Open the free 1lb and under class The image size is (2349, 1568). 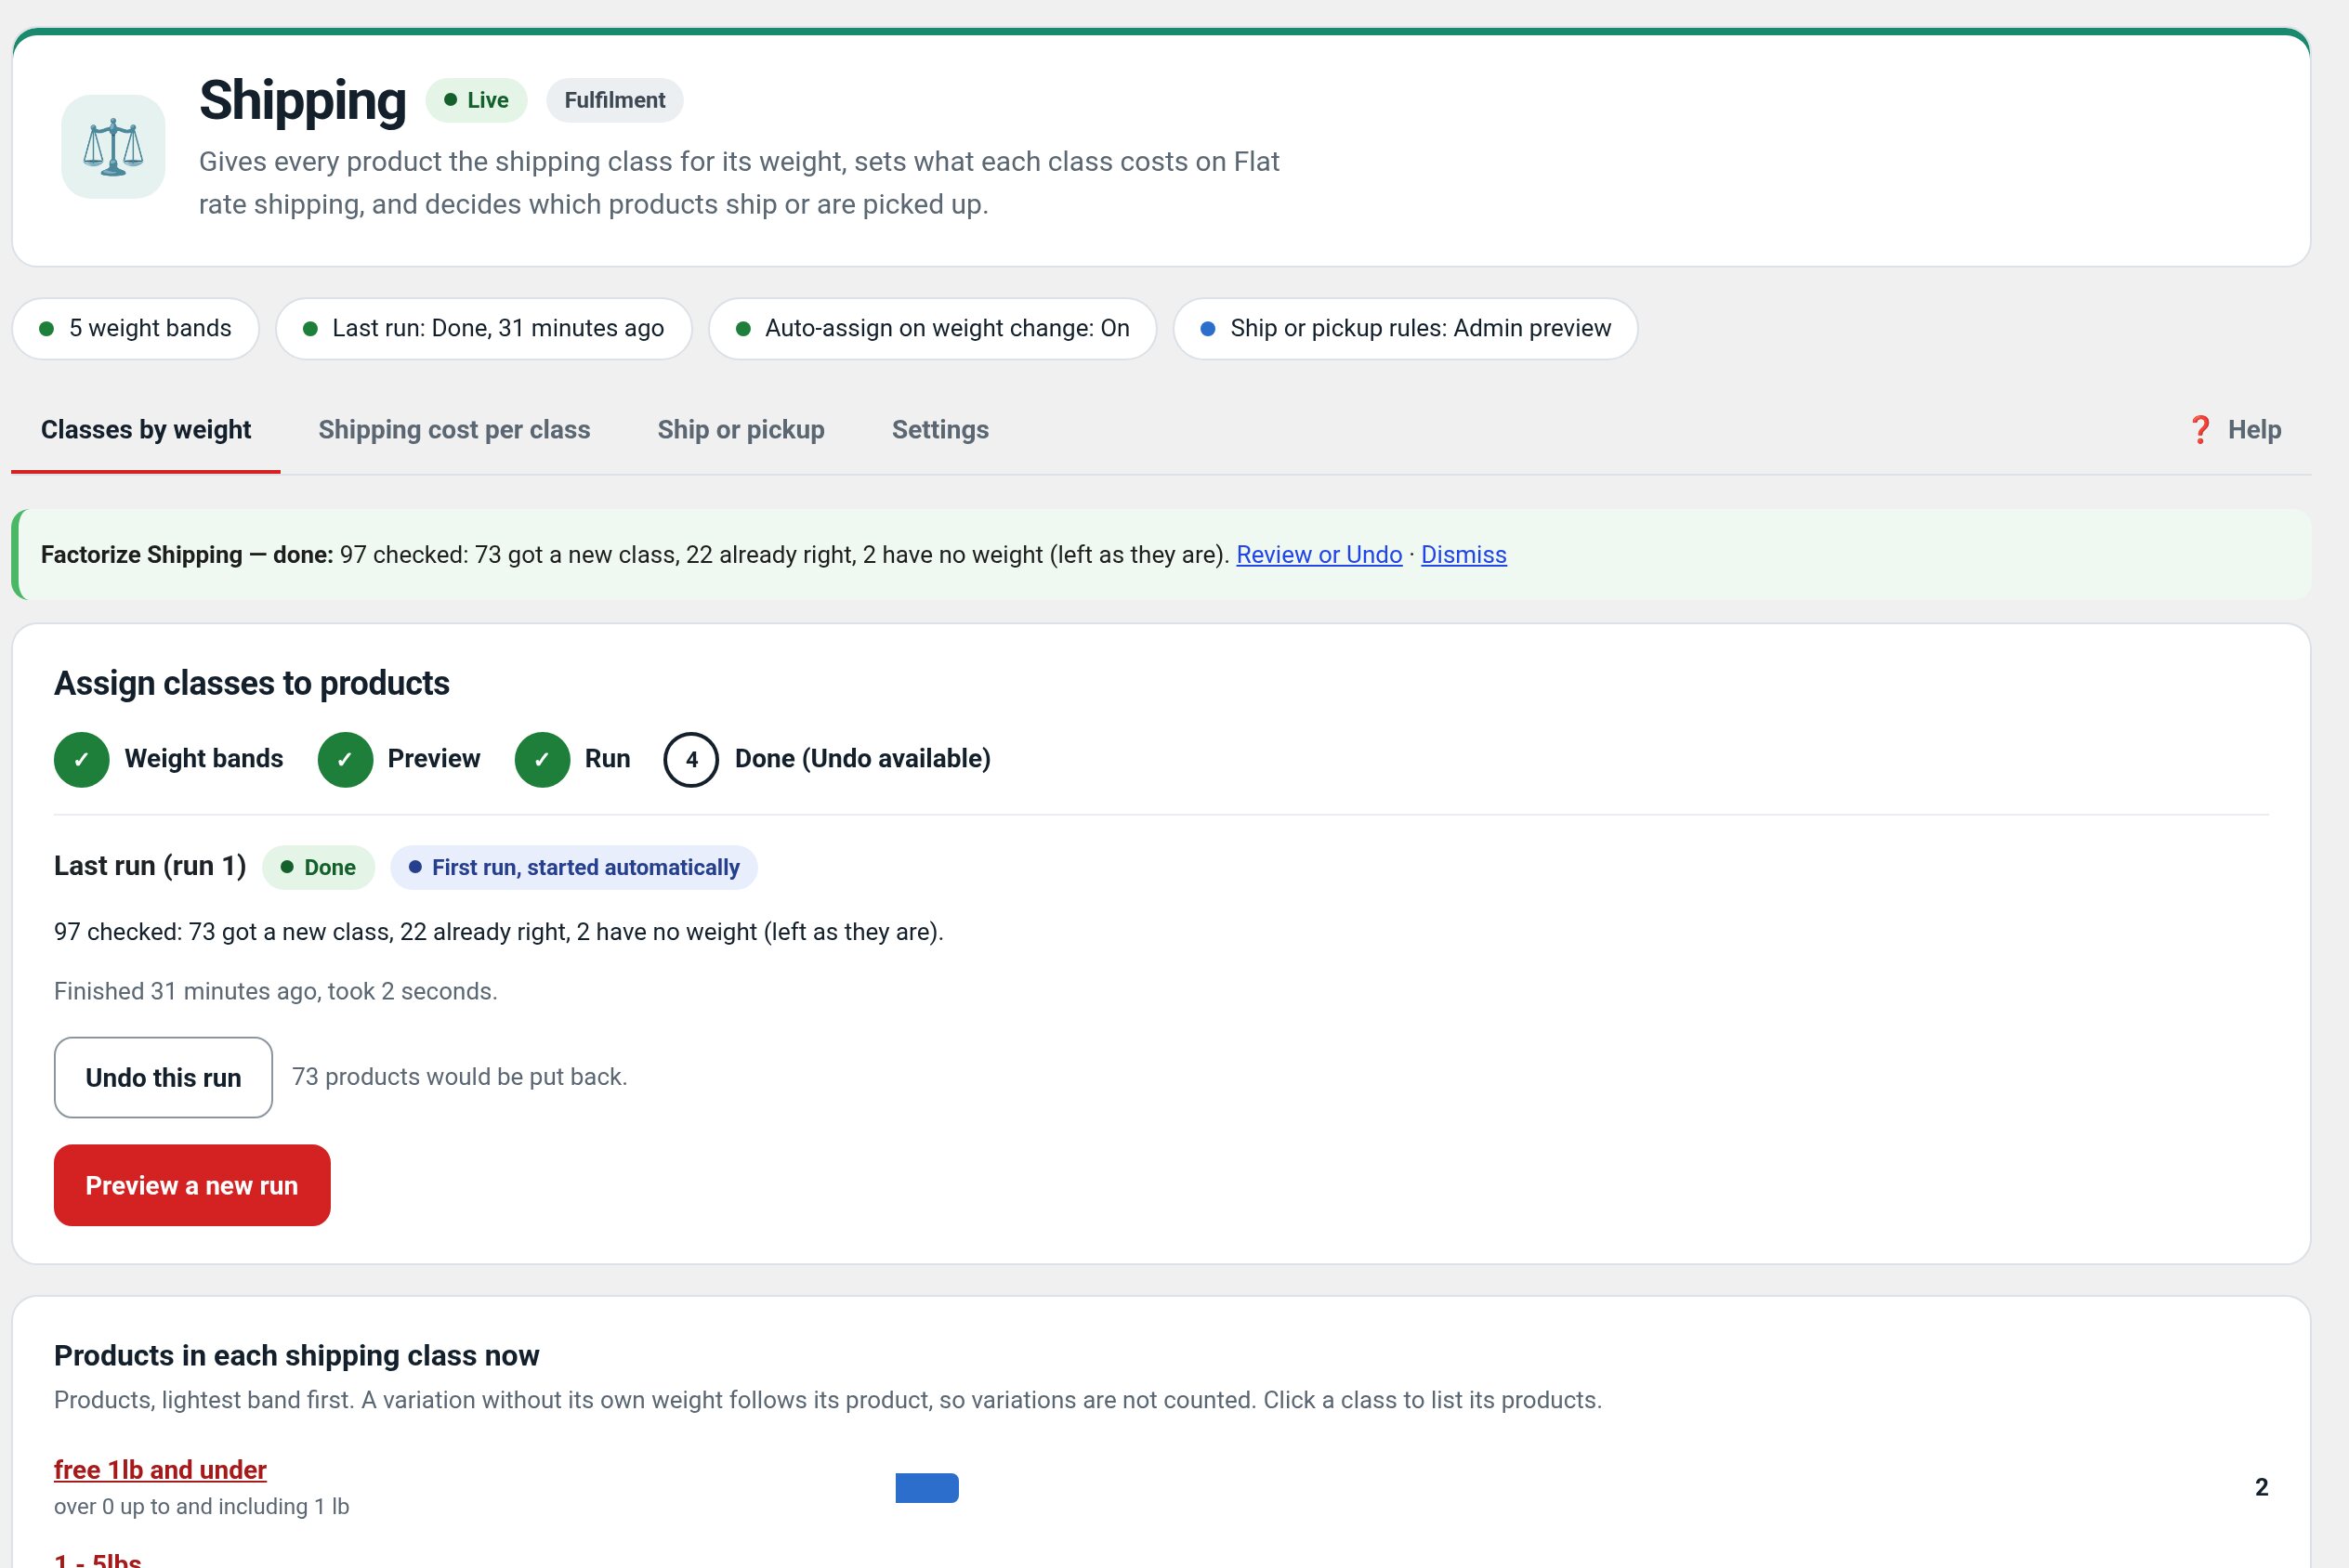click(x=160, y=1470)
